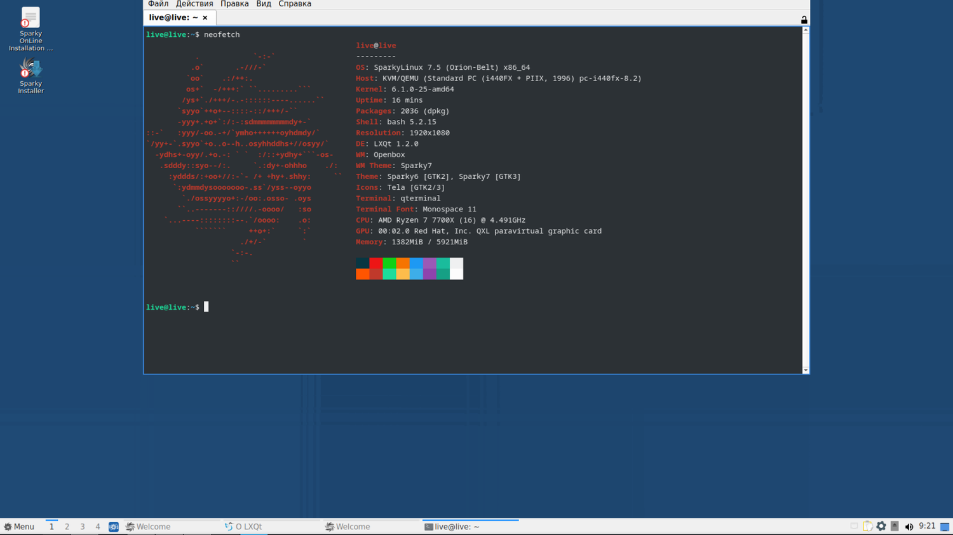Open the Действия menu
Viewport: 953px width, 535px height.
click(194, 4)
